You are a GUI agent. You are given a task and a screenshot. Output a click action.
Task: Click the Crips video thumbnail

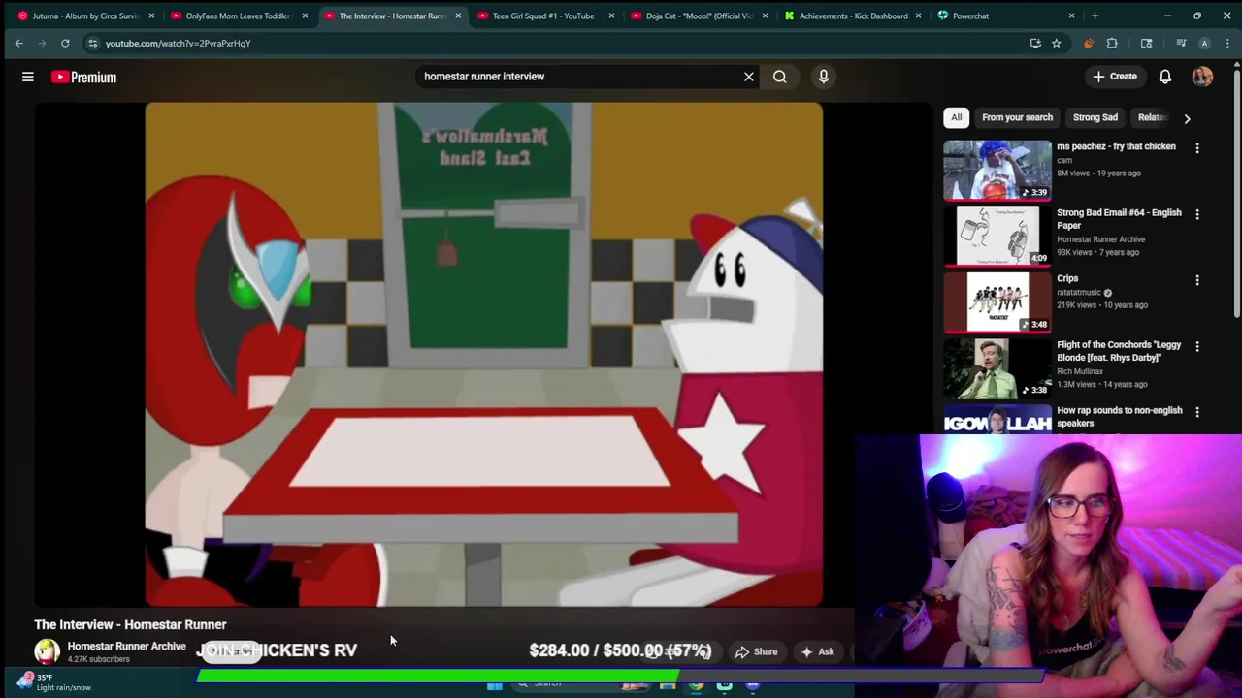point(997,301)
